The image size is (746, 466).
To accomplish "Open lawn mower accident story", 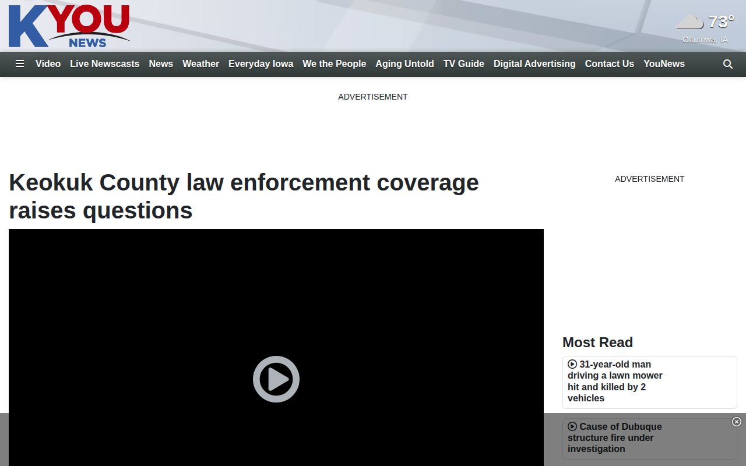I will [x=615, y=382].
